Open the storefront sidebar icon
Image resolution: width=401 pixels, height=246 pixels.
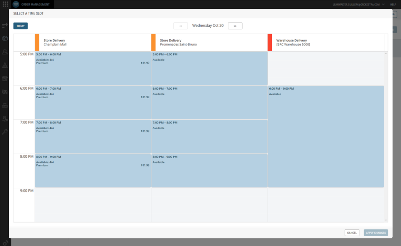coord(5,79)
